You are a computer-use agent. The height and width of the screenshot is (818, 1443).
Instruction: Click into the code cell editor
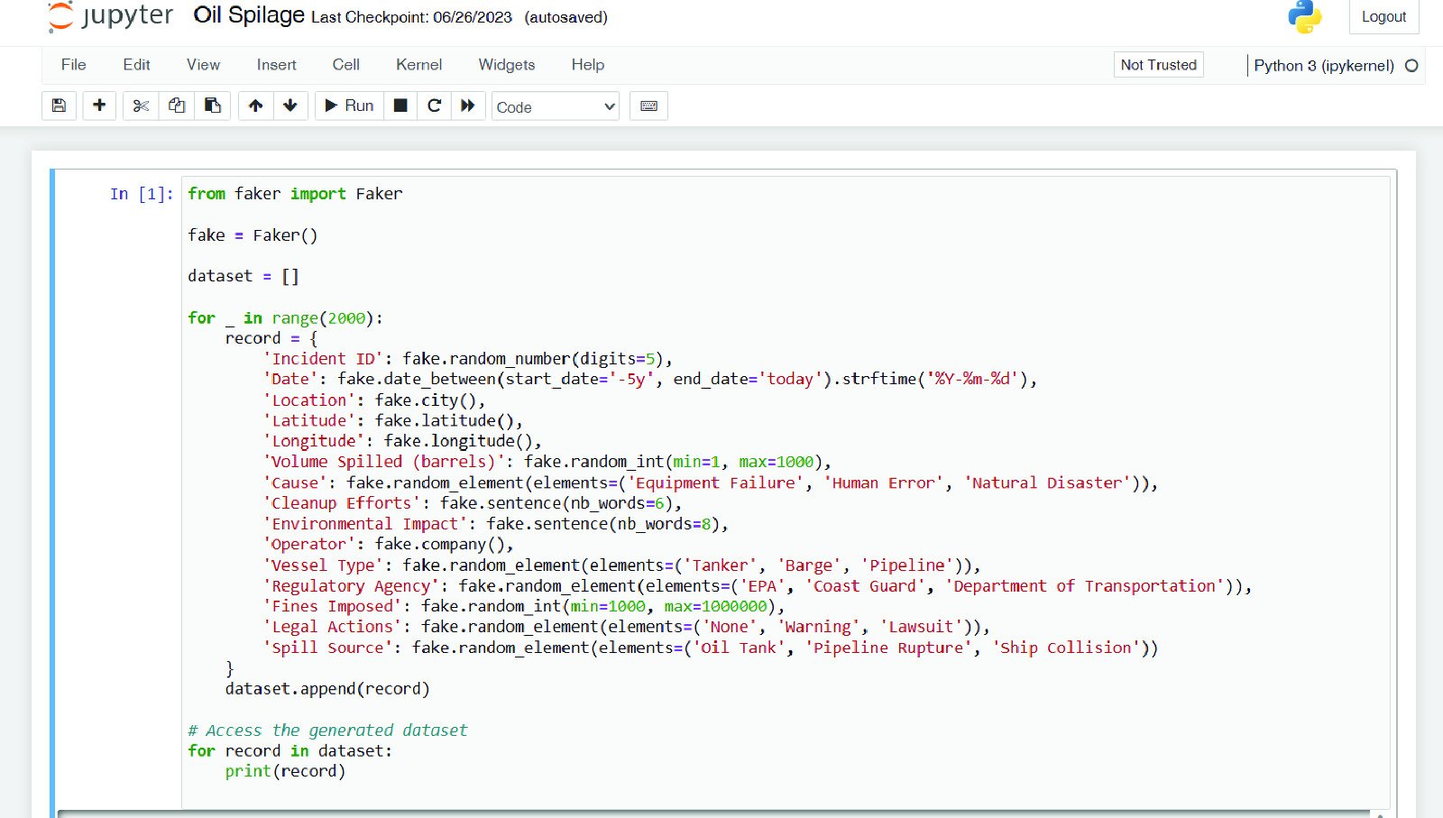click(785, 492)
